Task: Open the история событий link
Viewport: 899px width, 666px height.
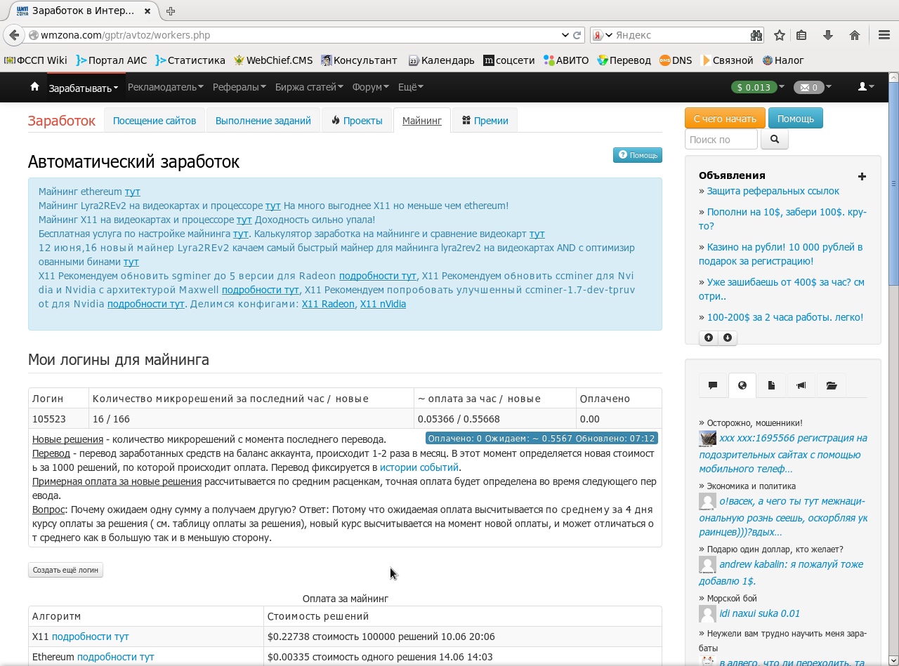Action: click(x=419, y=467)
